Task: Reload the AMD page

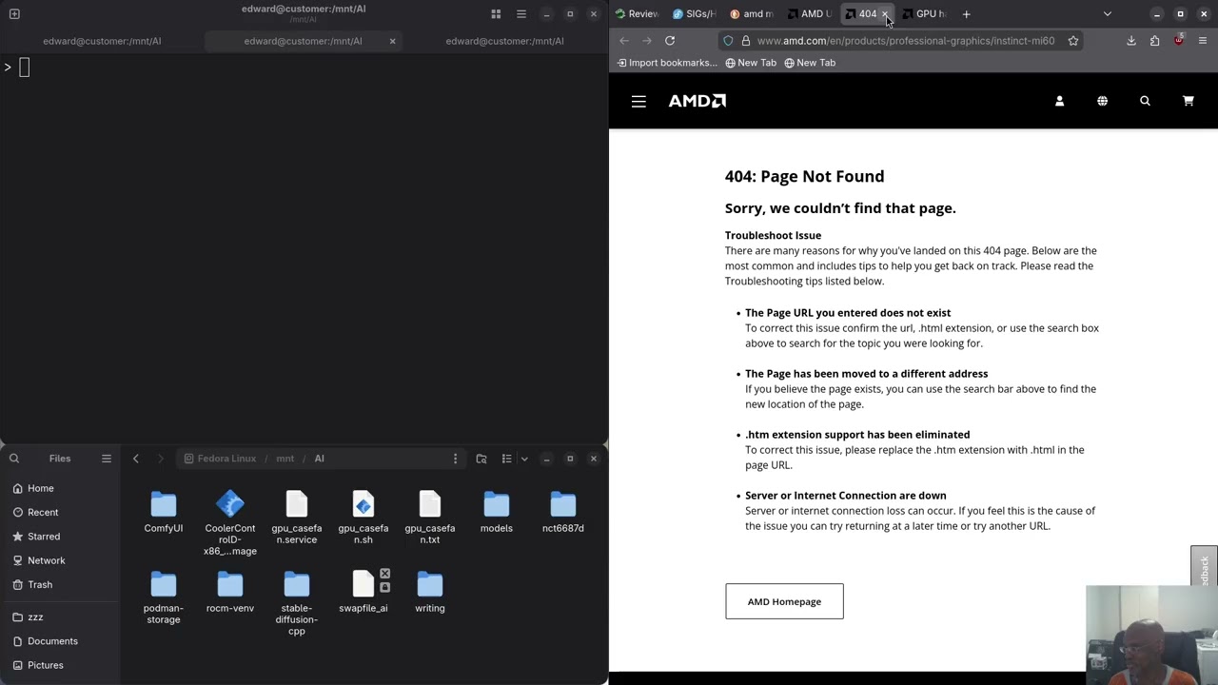Action: click(670, 41)
